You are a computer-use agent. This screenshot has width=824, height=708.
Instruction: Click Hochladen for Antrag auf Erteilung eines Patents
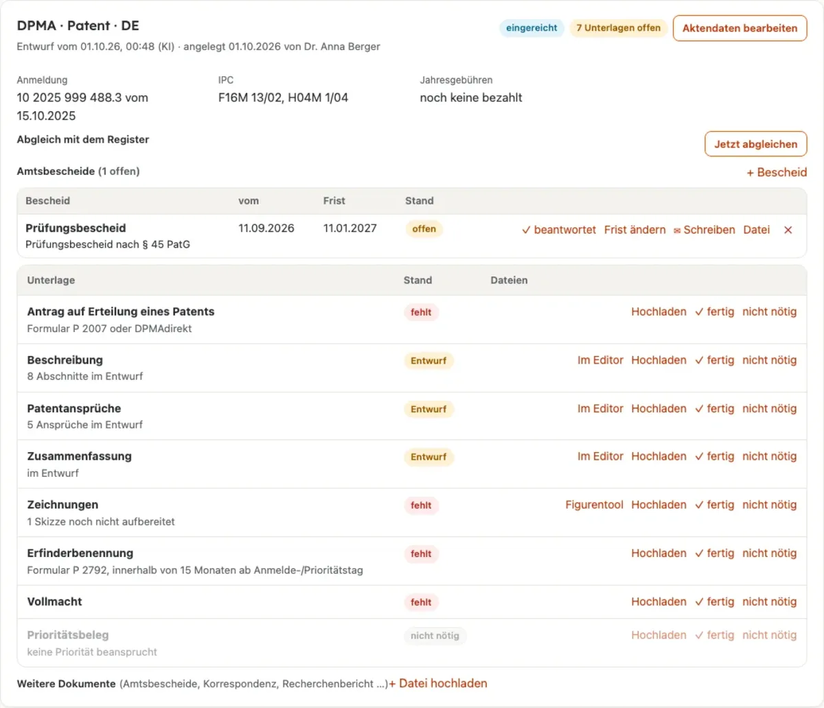tap(659, 311)
